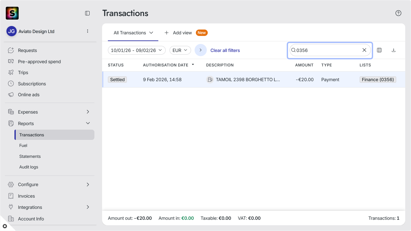Image resolution: width=411 pixels, height=231 pixels.
Task: Open the help question mark icon
Action: coord(398,13)
